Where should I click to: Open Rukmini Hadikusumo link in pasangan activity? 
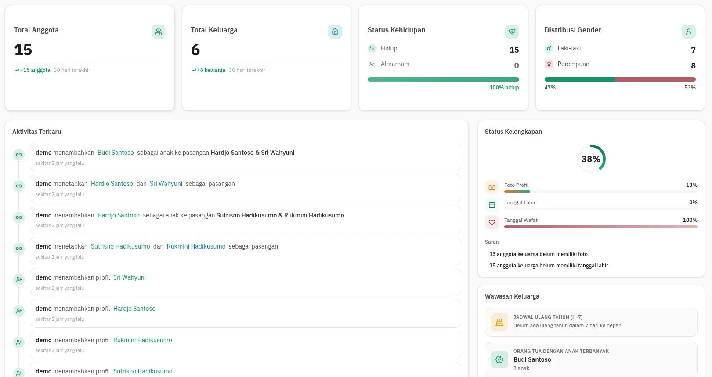(196, 246)
